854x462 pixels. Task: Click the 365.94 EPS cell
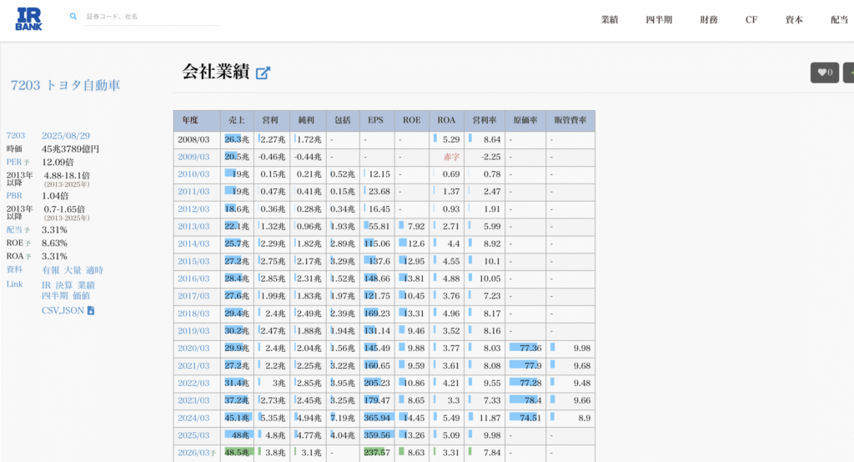click(x=377, y=418)
